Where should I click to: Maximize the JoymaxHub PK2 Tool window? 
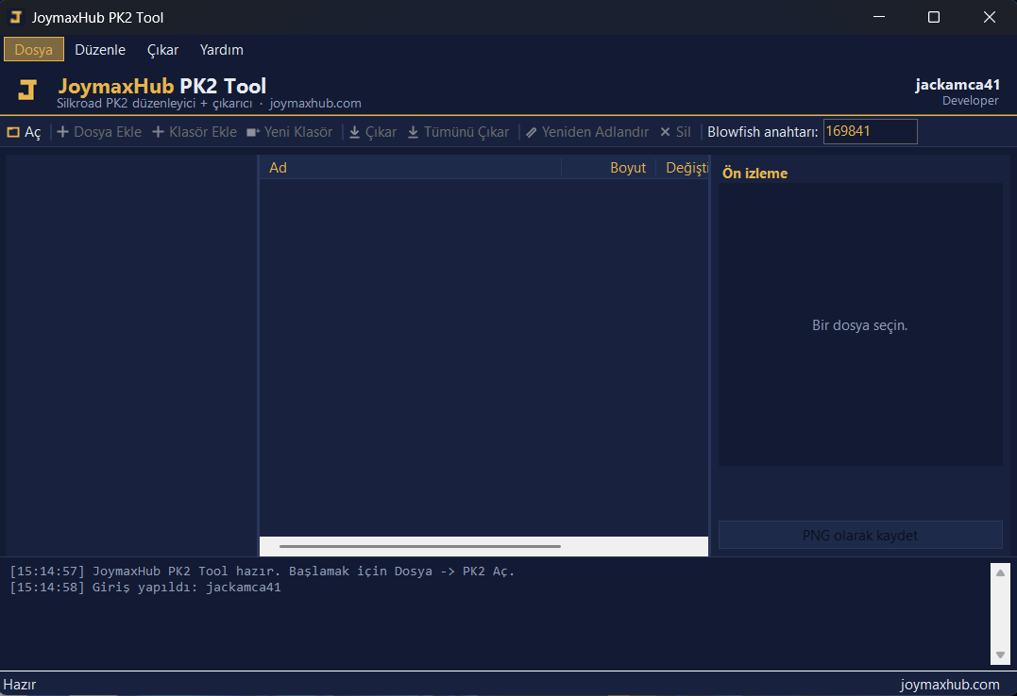point(933,17)
